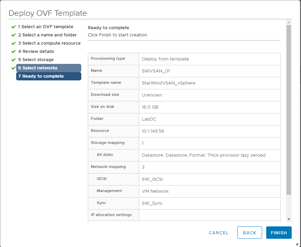The width and height of the screenshot is (301, 247).
Task: Click the vertical scrollbar thumb
Action: [x=289, y=110]
